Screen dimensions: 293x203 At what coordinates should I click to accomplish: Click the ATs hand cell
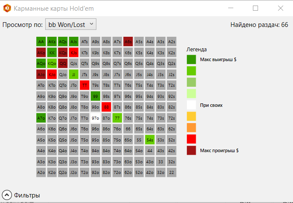tap(84, 41)
